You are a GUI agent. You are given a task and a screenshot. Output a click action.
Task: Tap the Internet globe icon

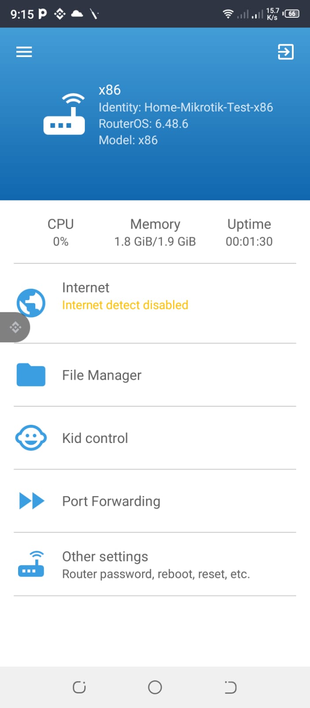click(31, 303)
